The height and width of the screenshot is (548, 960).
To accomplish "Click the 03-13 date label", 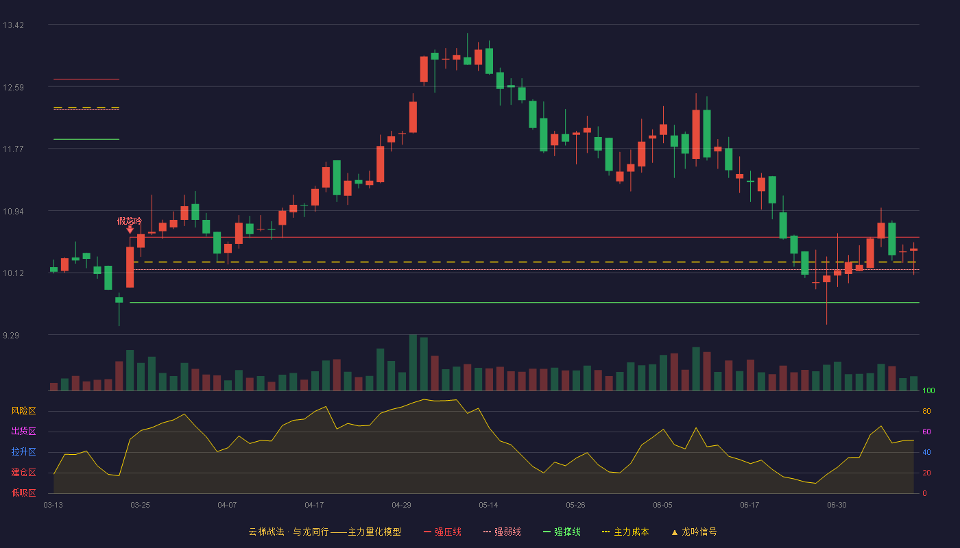I will pyautogui.click(x=53, y=505).
